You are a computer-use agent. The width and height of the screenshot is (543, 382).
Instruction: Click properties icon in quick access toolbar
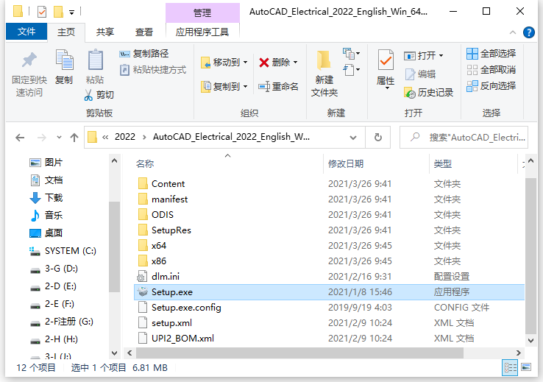pyautogui.click(x=41, y=12)
